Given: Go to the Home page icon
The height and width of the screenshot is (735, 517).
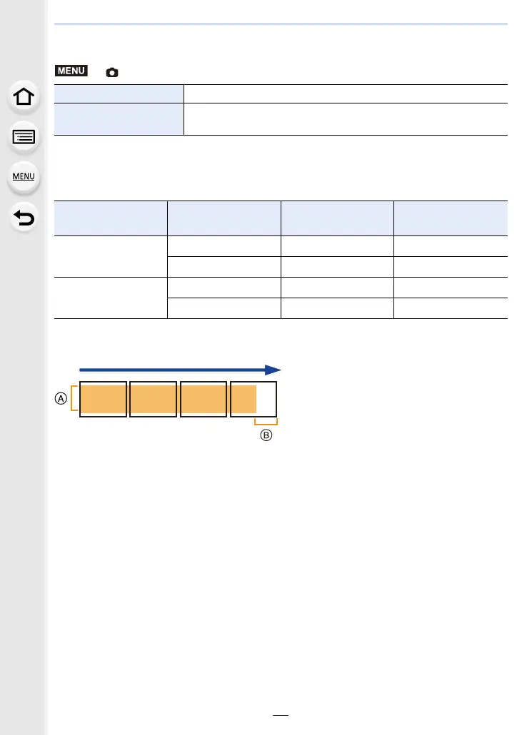Looking at the screenshot, I should point(24,97).
